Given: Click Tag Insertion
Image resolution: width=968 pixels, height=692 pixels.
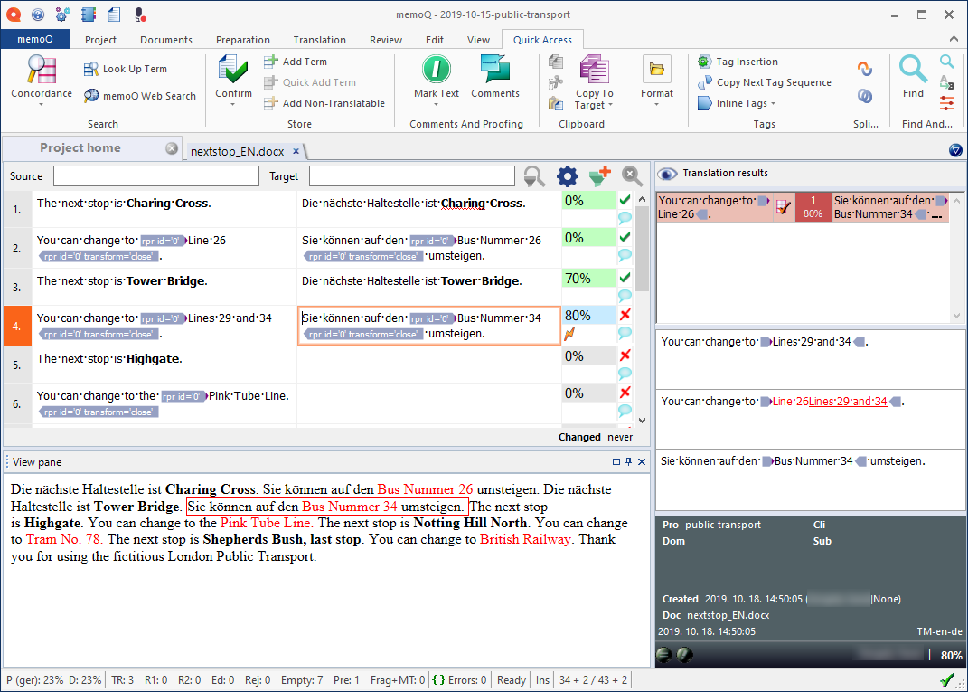Looking at the screenshot, I should click(738, 62).
